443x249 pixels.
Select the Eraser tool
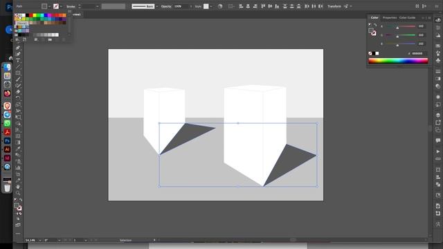tap(18, 92)
